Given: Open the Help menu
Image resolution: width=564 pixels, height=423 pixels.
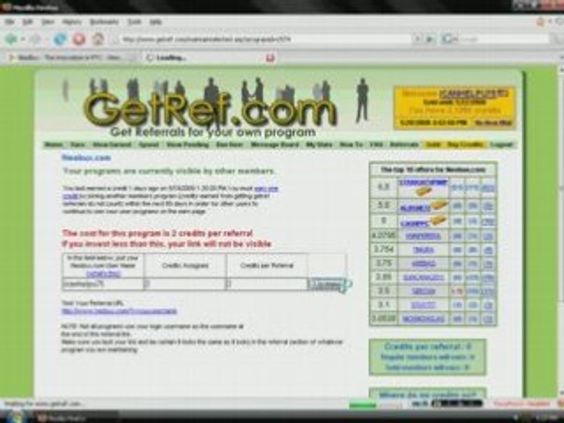Looking at the screenshot, I should coord(155,22).
